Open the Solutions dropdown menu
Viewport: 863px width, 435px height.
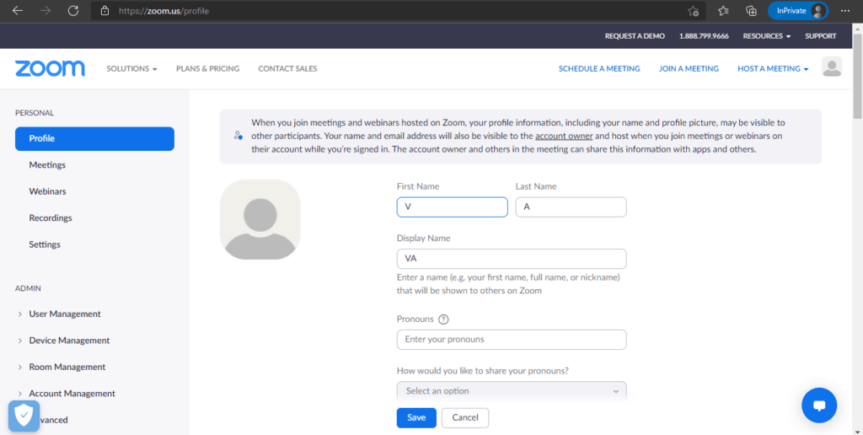click(131, 69)
